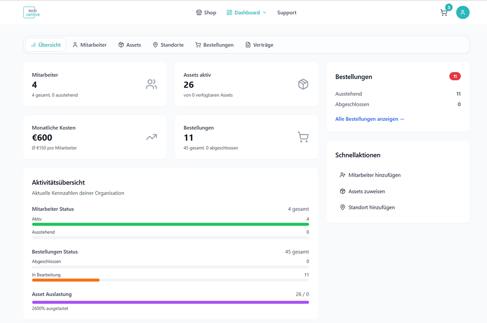Screen dimensions: 487x323
Task: Open the shopping cart icon
Action: 444,13
